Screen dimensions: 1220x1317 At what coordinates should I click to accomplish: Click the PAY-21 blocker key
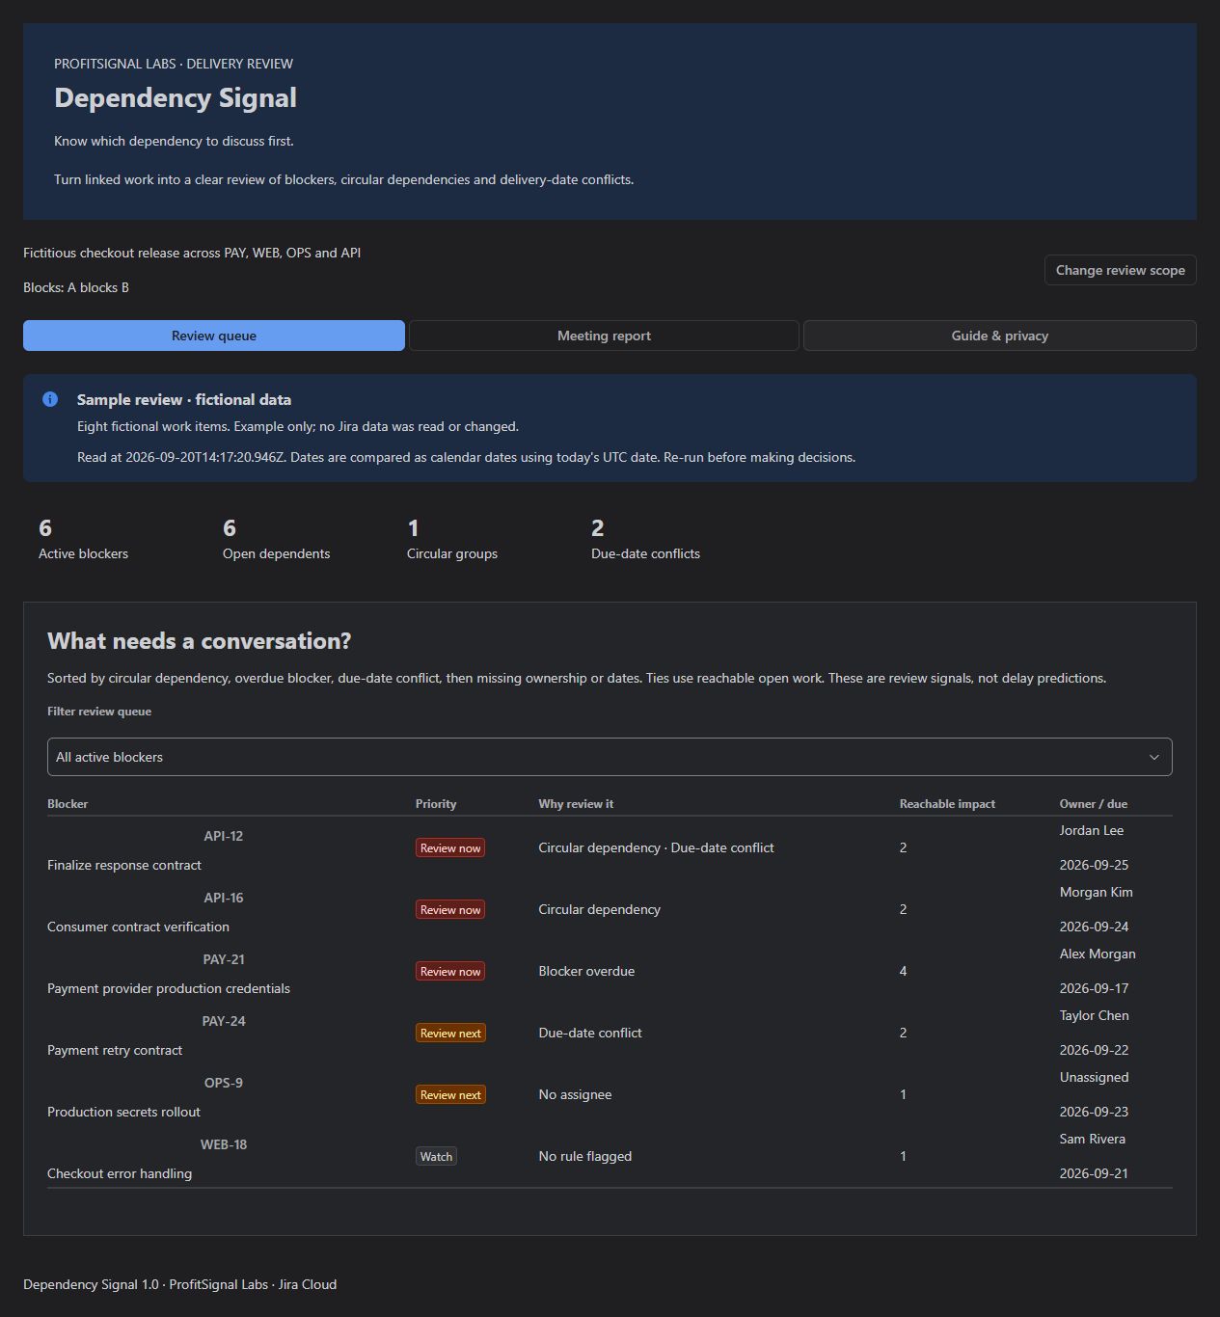point(224,959)
